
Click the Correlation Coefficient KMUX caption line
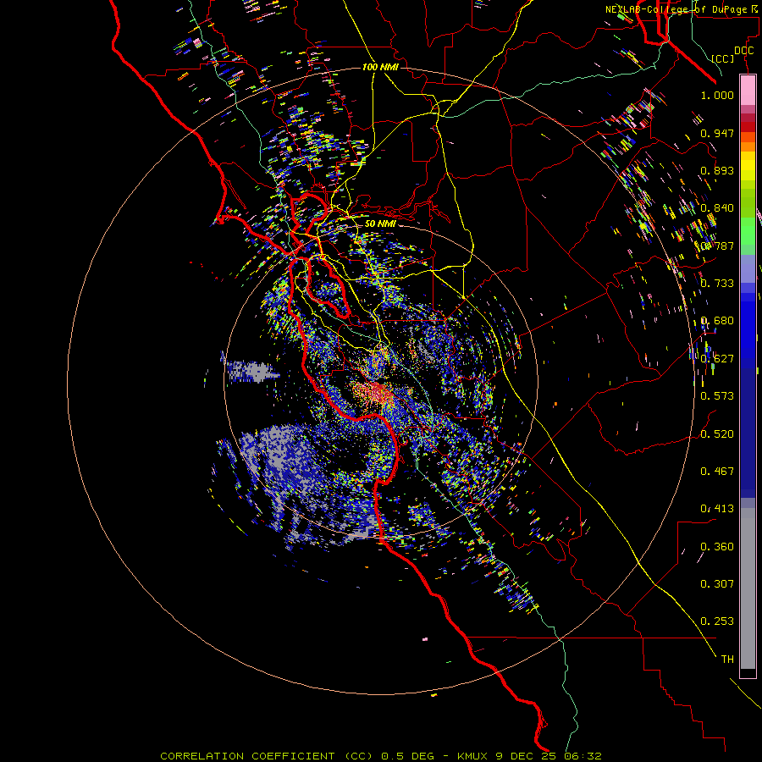click(381, 756)
